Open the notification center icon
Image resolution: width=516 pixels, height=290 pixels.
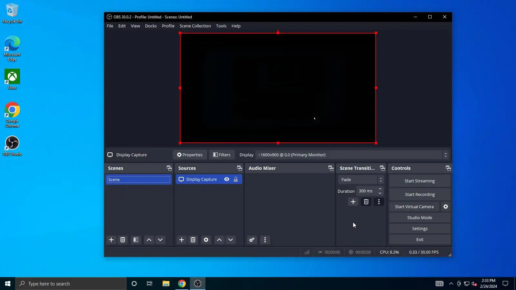pos(505,284)
